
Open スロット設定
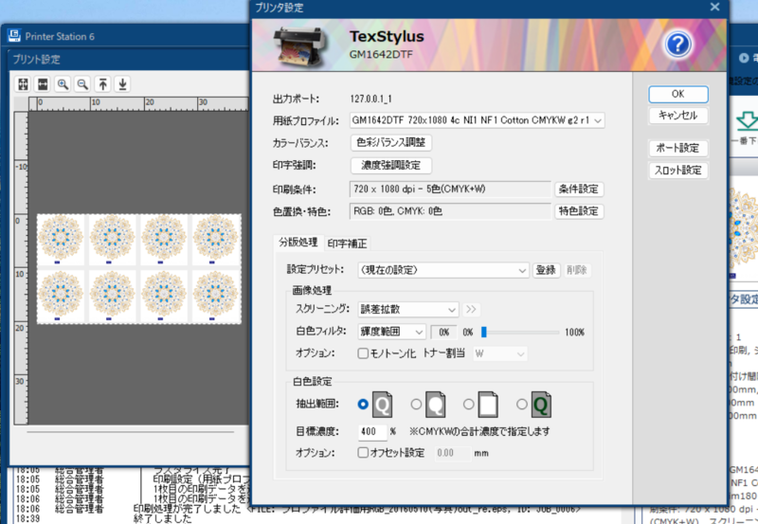click(x=678, y=171)
